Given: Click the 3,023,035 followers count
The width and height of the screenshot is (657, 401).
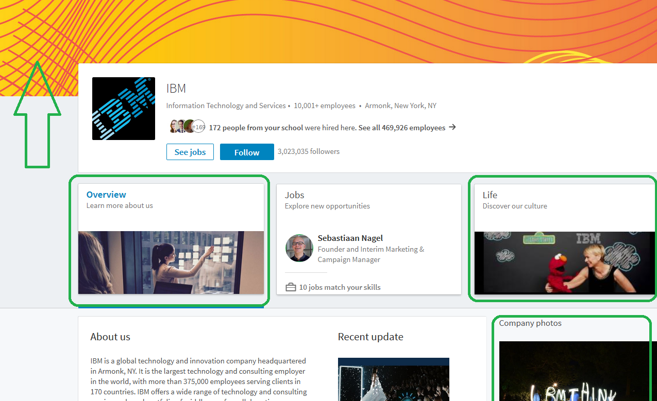Looking at the screenshot, I should point(309,151).
